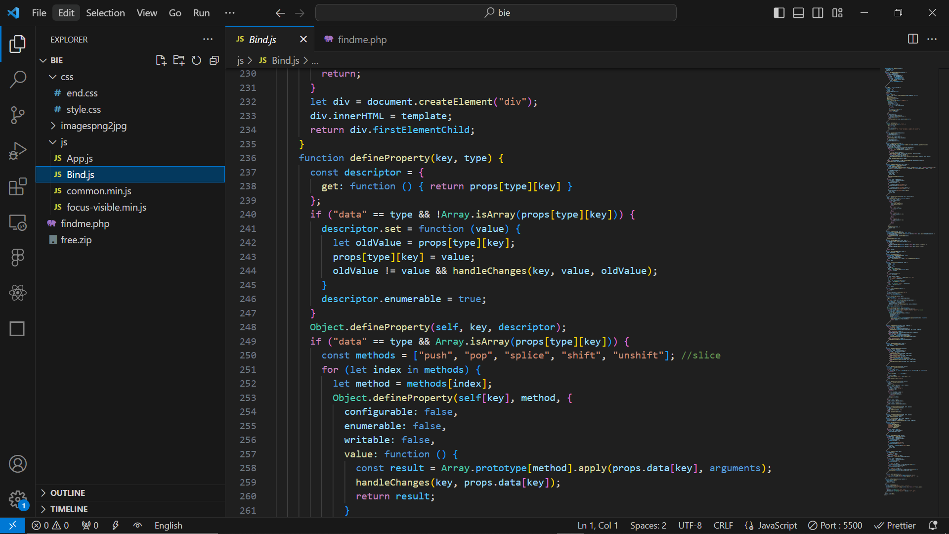
Task: Toggle the primary side bar visibility
Action: 779,13
